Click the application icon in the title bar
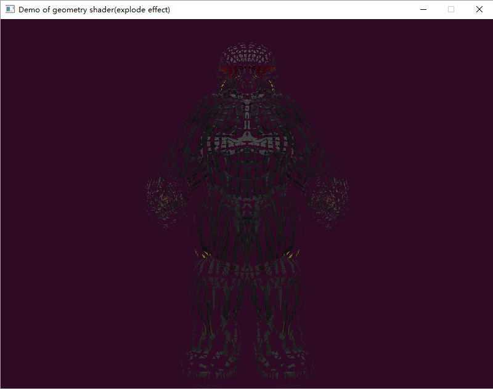Screen dimensions: 493x389 (9, 9)
